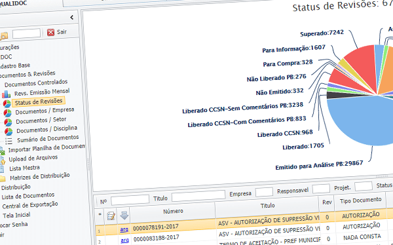393x245 pixels.
Task: Select document number 0000078191-2017 cell
Action: coord(156,227)
